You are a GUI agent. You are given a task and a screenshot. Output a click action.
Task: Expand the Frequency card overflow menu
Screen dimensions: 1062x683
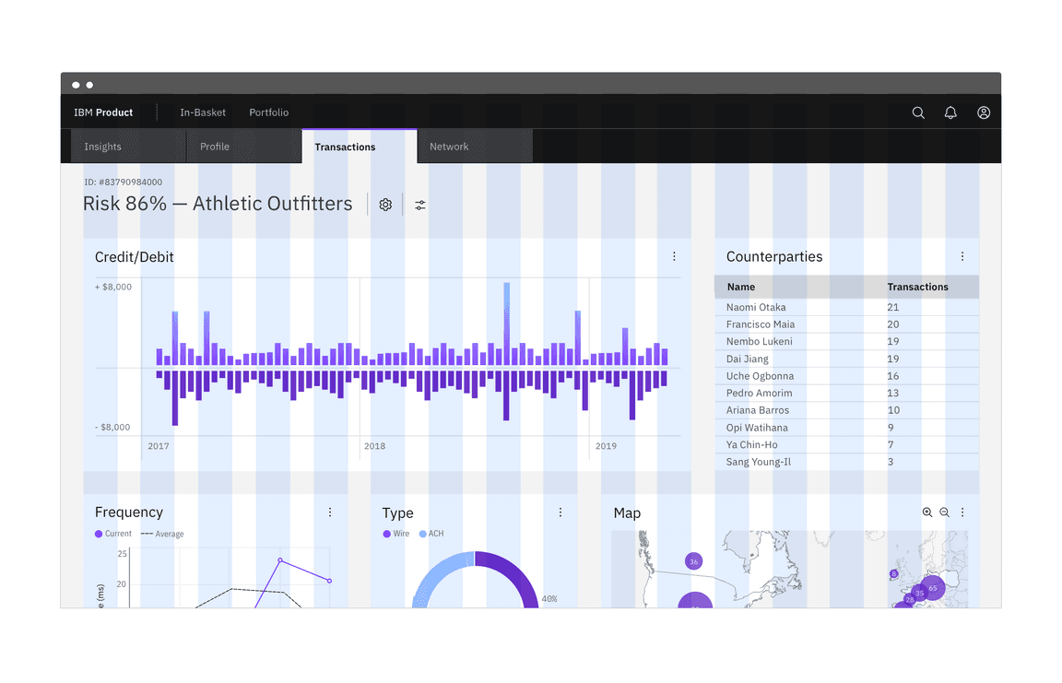[330, 512]
